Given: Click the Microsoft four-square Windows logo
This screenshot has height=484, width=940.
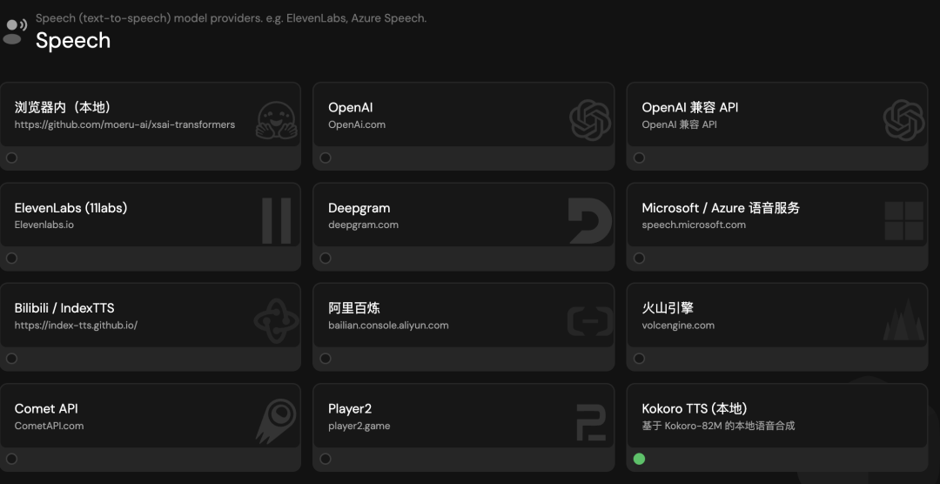Looking at the screenshot, I should 903,220.
